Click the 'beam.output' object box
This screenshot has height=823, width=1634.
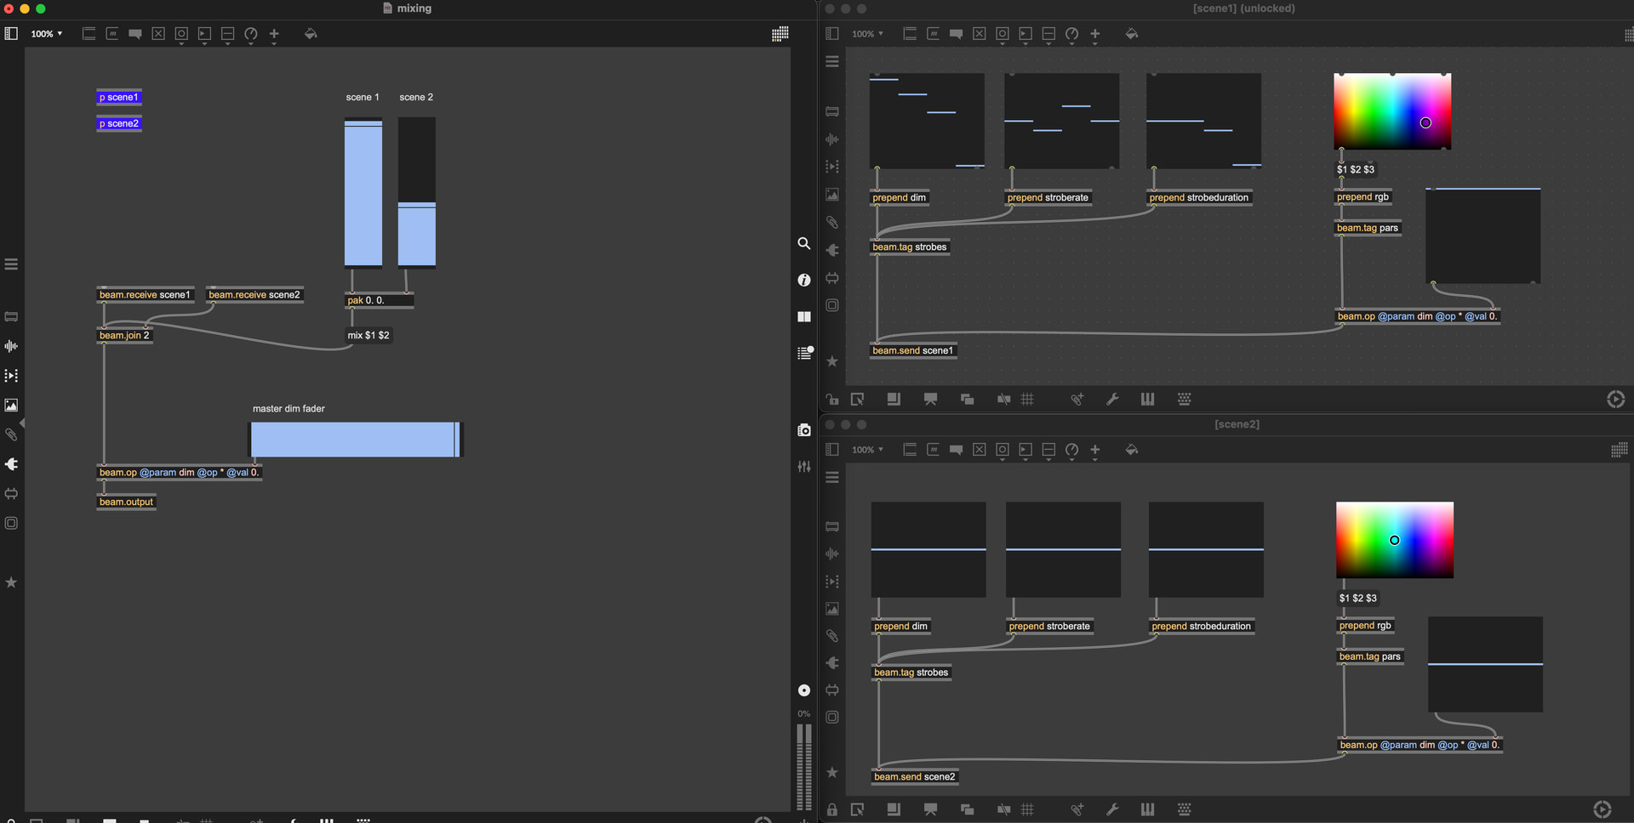126,502
